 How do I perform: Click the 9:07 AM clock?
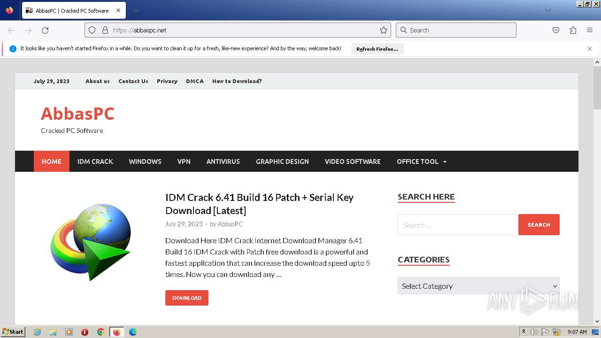[x=577, y=332]
